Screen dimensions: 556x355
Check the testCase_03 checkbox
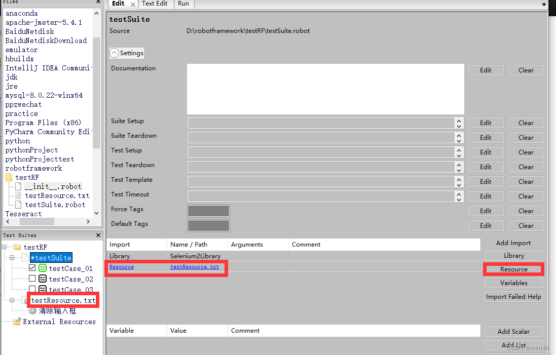(x=32, y=289)
